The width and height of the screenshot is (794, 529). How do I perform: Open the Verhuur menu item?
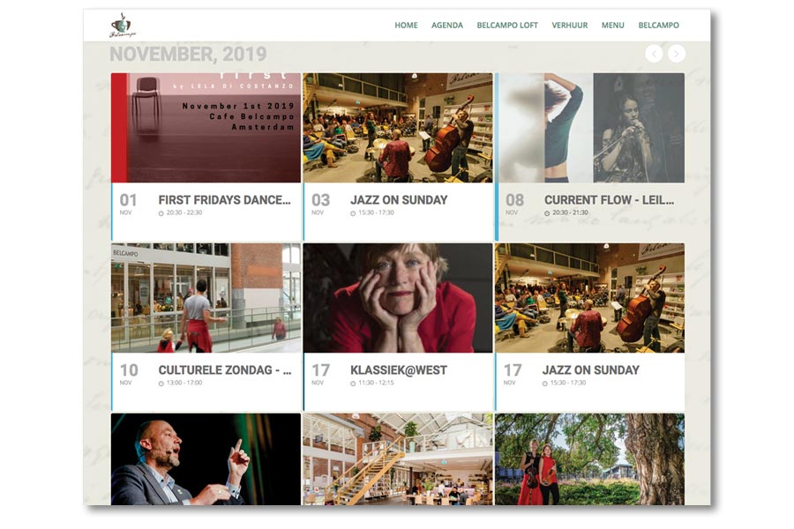point(570,25)
